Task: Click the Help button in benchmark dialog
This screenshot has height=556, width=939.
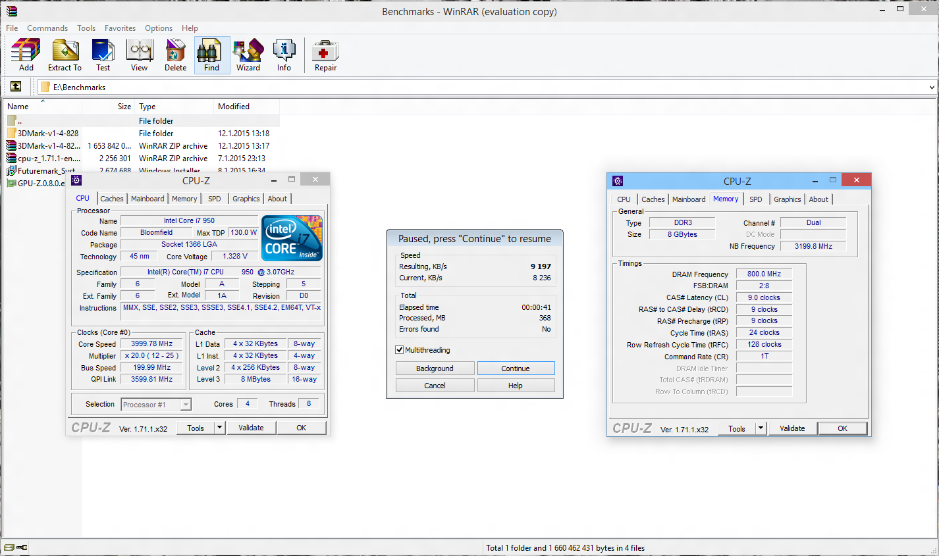Action: (x=516, y=386)
